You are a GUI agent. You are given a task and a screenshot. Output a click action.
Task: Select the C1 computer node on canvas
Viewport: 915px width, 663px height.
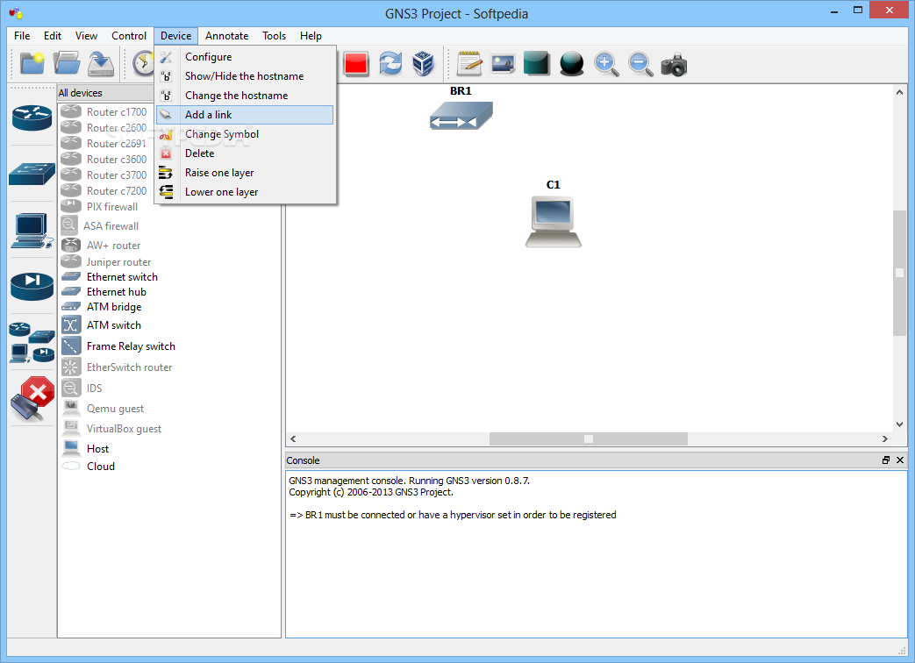[554, 222]
